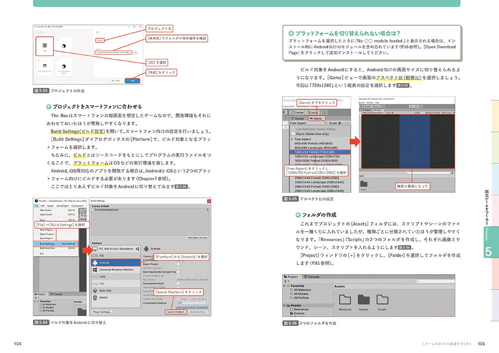Viewport: 499px width, 353px height.
Task: Enable the Export Project checkbox
Action: point(178,264)
